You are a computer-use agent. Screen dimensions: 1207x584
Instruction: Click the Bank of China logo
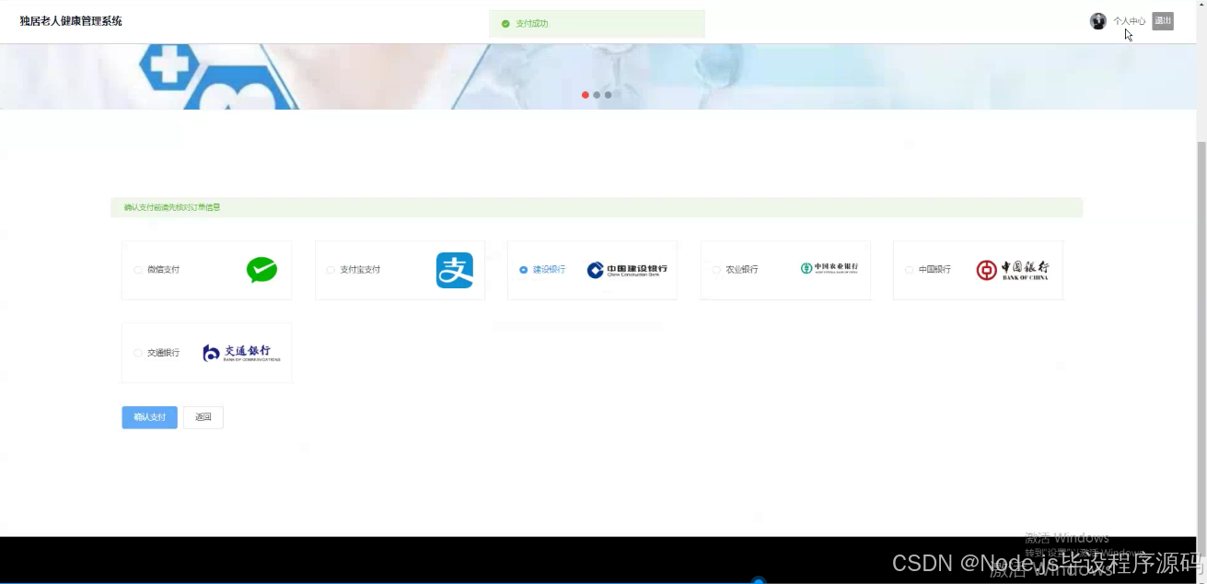tap(1012, 270)
